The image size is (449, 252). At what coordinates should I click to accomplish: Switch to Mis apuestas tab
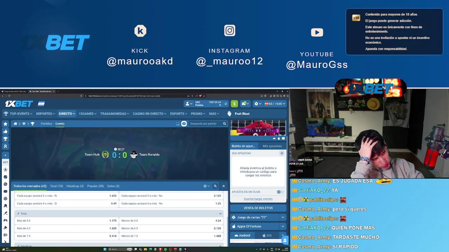272,146
